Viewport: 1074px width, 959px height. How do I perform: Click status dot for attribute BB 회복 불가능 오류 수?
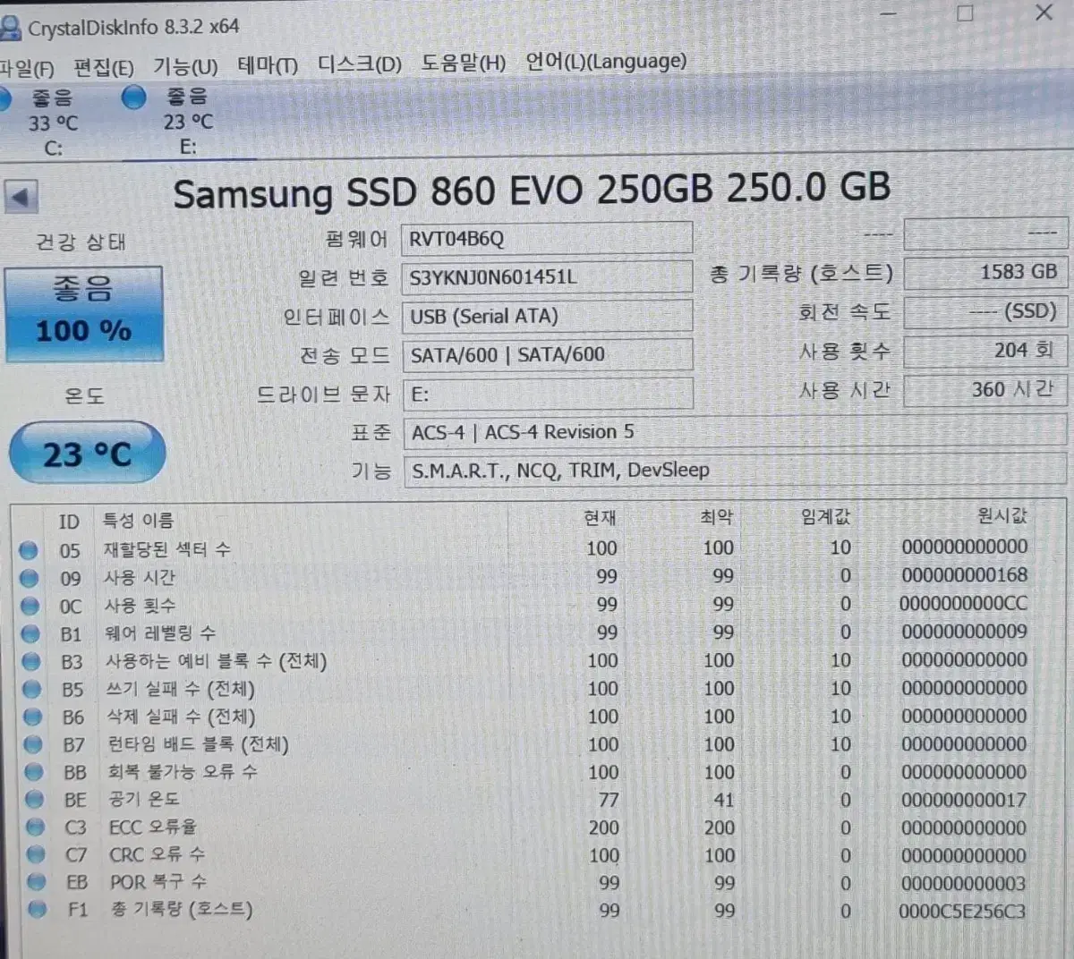click(x=35, y=771)
